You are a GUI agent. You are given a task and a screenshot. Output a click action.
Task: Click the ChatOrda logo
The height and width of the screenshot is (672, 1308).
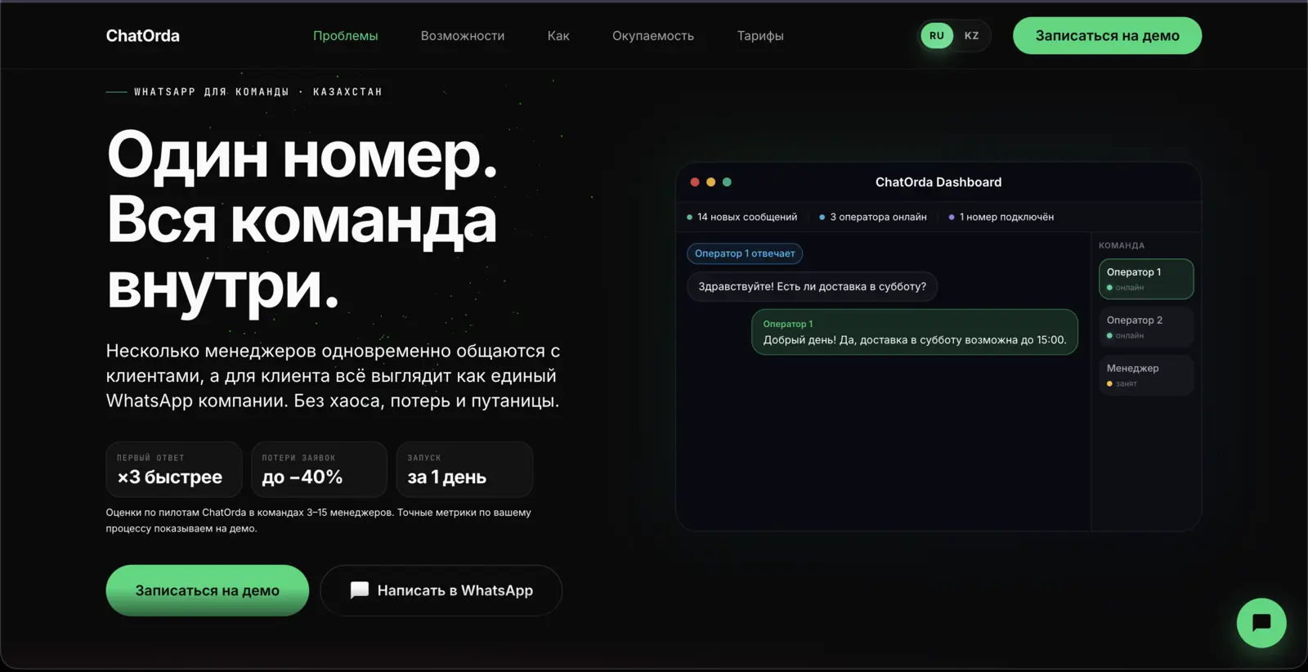(143, 36)
